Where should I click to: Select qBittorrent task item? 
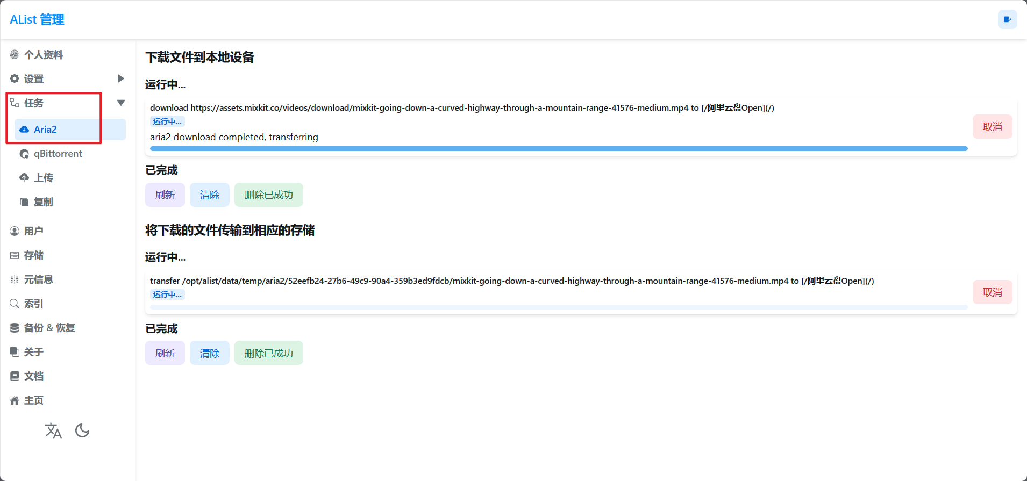(58, 154)
